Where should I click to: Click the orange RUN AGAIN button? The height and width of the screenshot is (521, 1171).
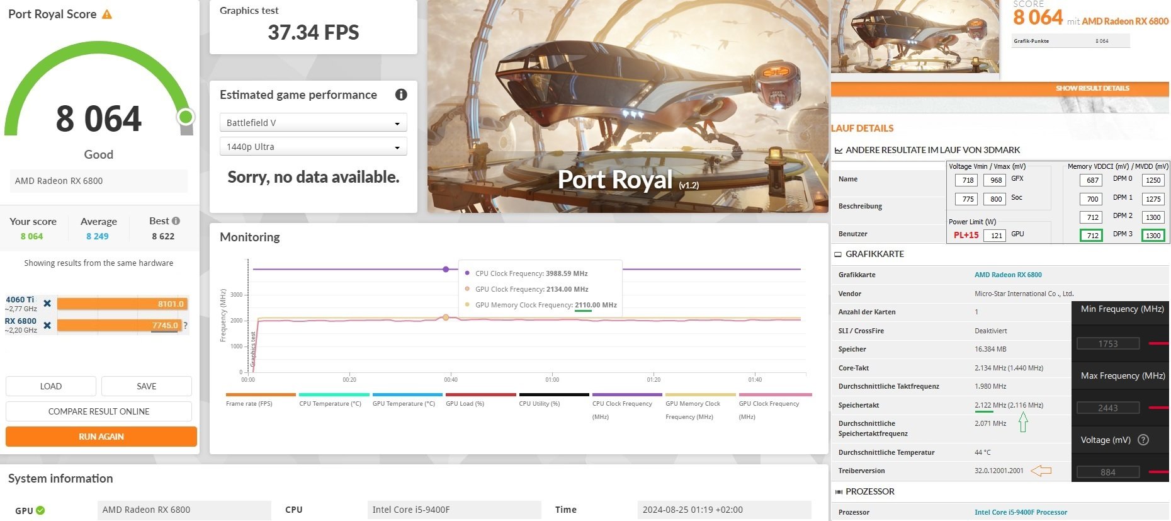101,437
